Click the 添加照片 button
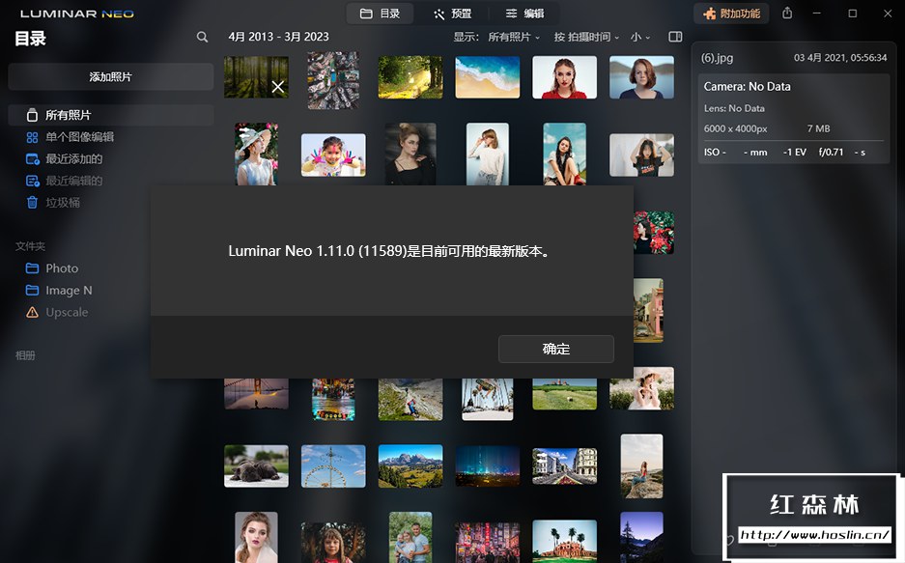 pos(111,76)
